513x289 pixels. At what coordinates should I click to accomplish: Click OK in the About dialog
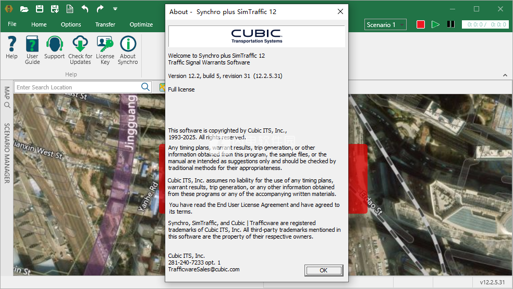tap(324, 270)
